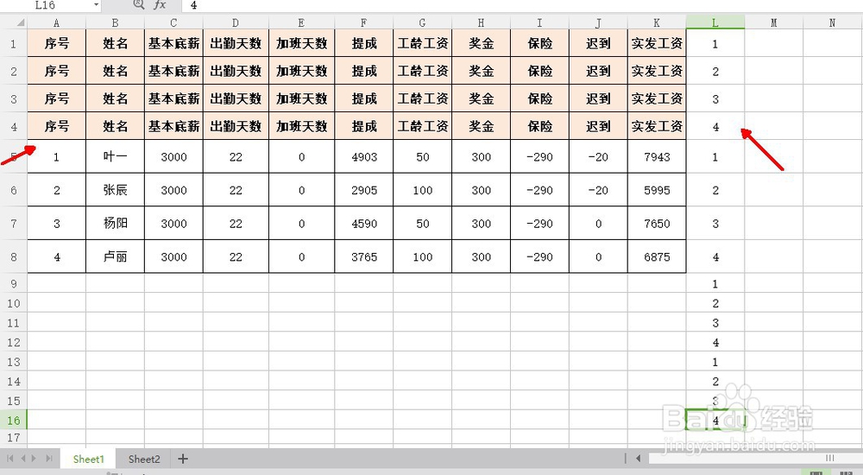
Task: Click cell with name 卢丽
Action: [115, 256]
